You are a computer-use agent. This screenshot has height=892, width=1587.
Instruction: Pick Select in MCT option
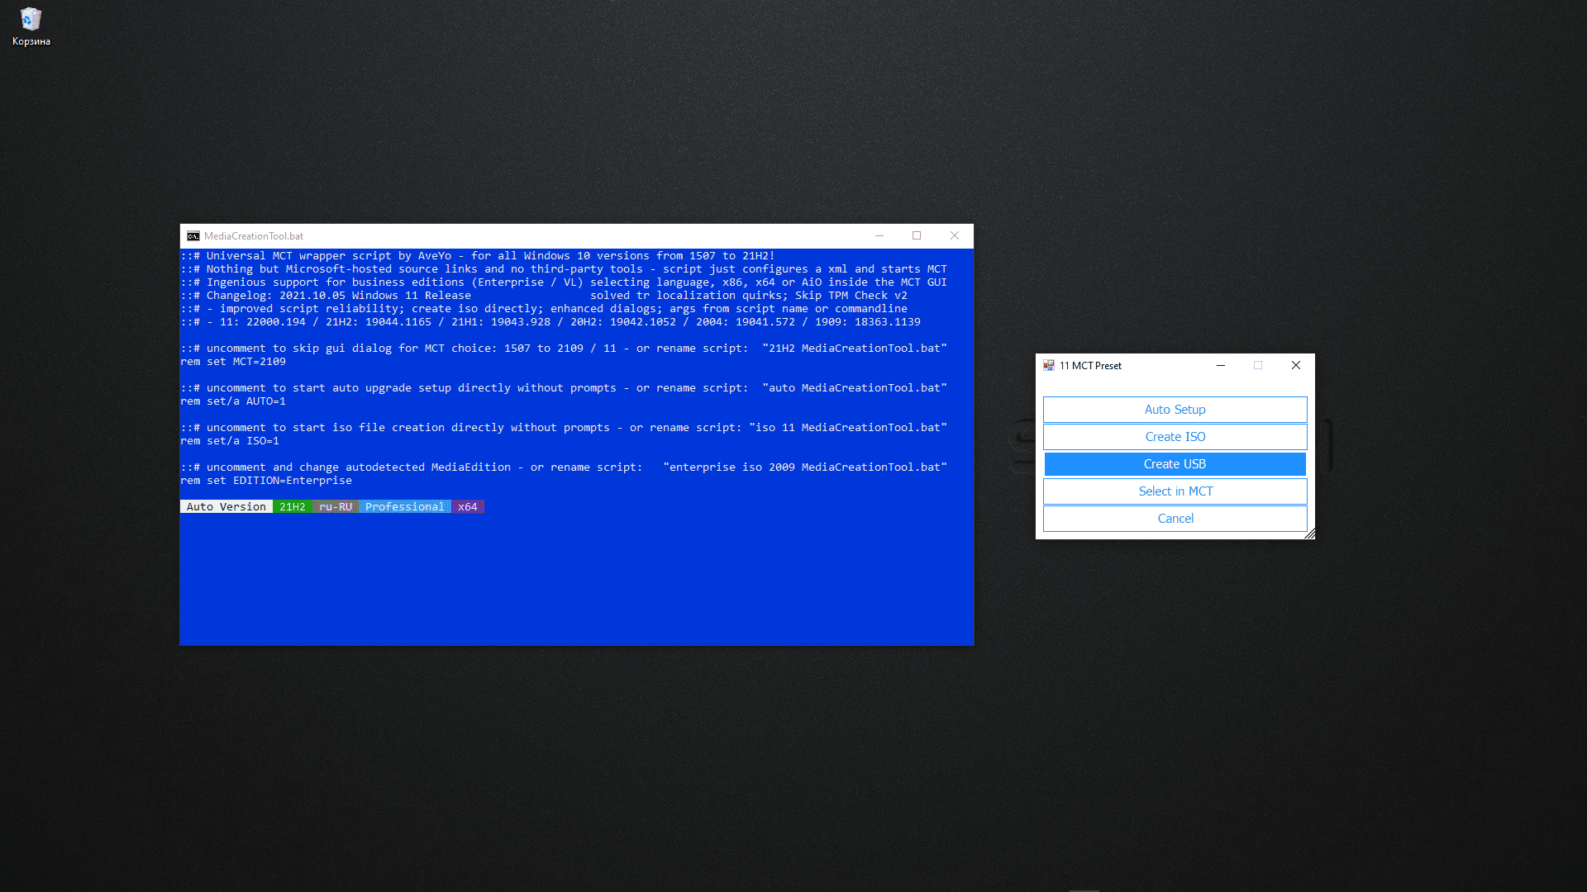coord(1175,491)
